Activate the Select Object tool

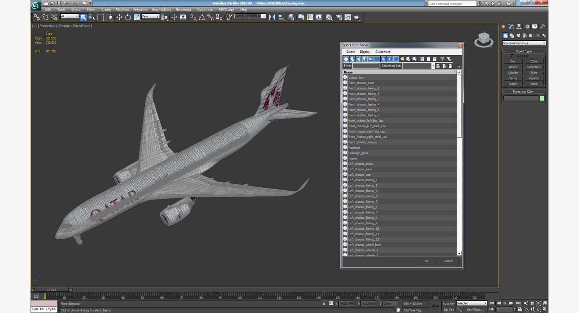click(x=83, y=17)
